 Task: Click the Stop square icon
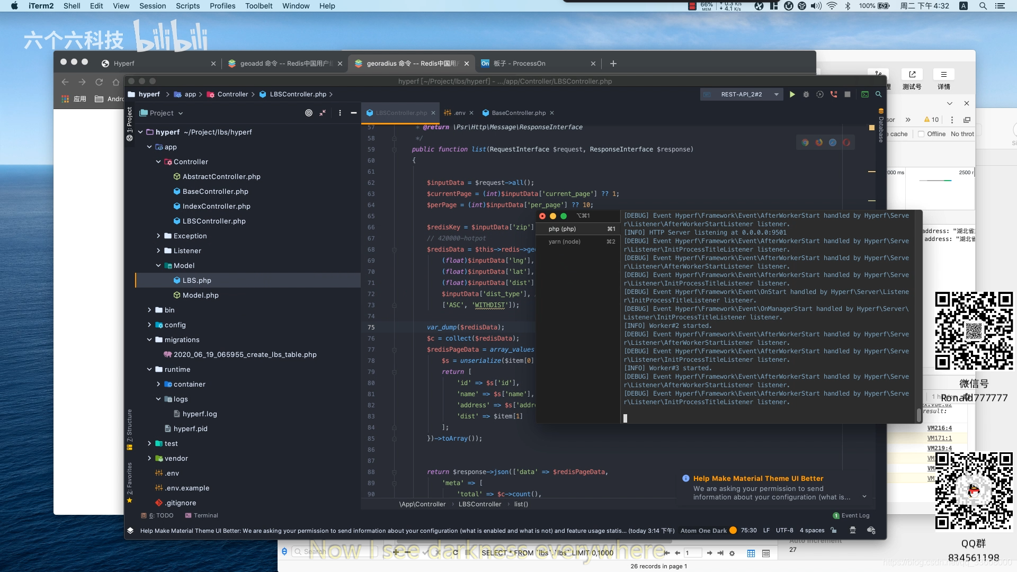pyautogui.click(x=847, y=94)
